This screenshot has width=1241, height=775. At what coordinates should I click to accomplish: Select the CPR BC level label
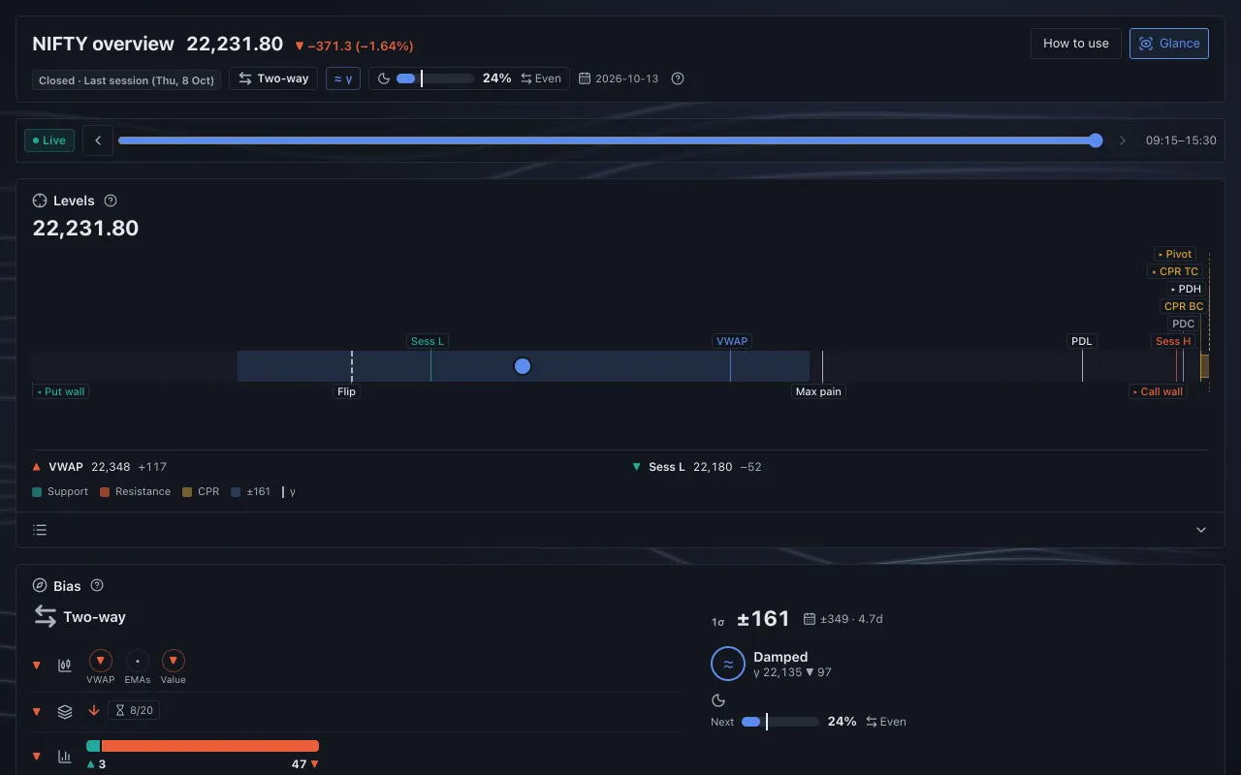tap(1184, 306)
